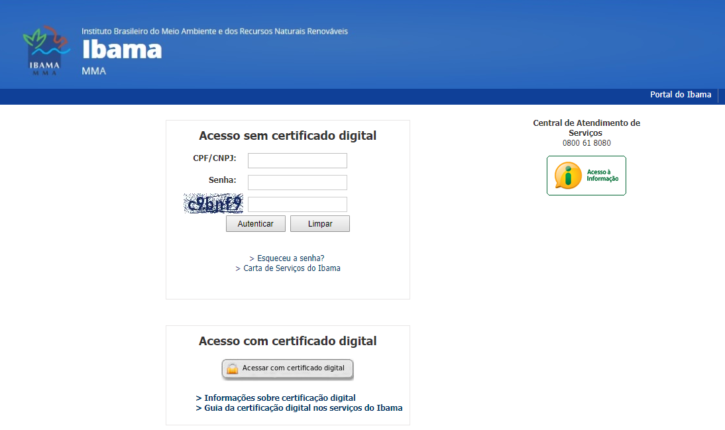Focus the Senha password field
The image size is (725, 430).
(298, 182)
